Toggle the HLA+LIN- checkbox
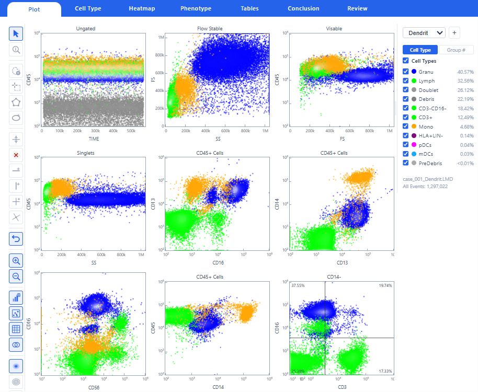This screenshot has width=478, height=392. coord(405,135)
